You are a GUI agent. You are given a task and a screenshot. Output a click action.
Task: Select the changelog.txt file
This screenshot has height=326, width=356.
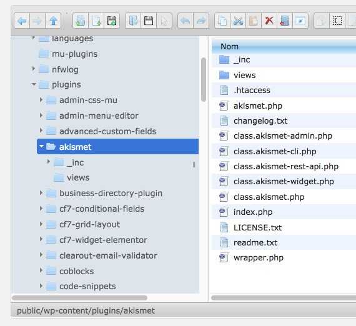pos(284,121)
